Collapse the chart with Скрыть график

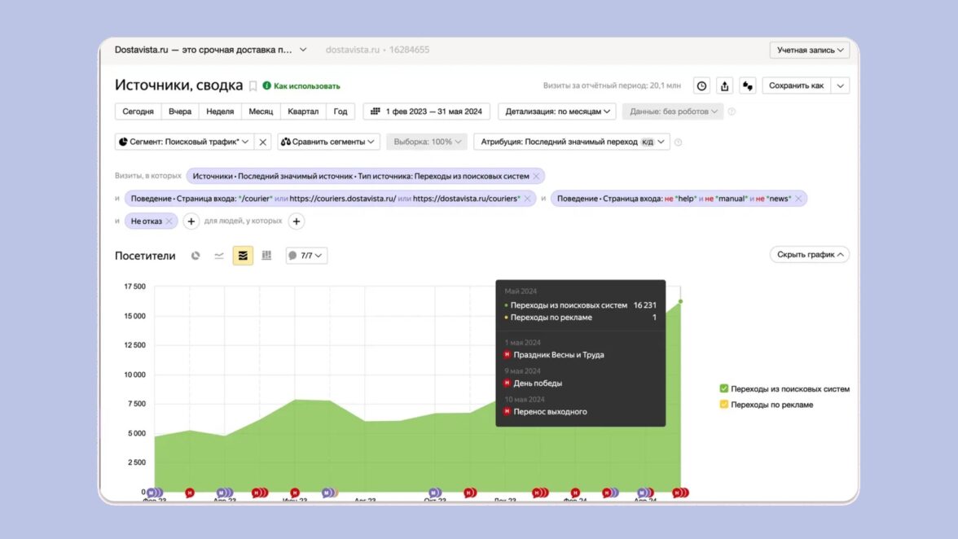point(809,255)
